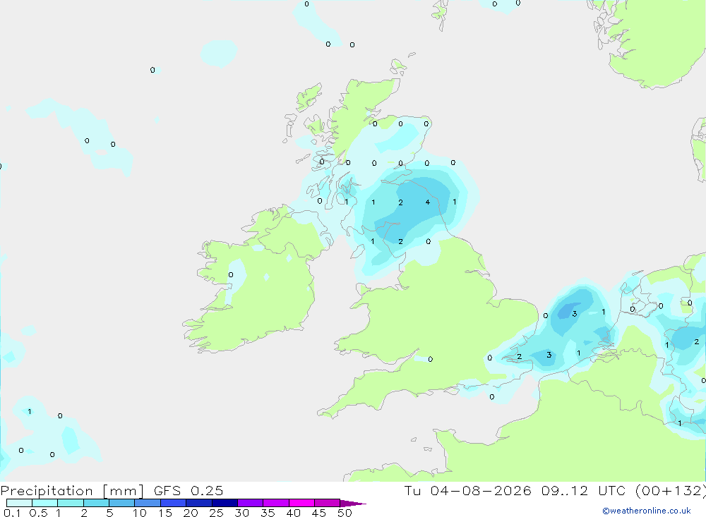Click the 'GFS 0.25' model label
The image size is (706, 517).
point(189,491)
